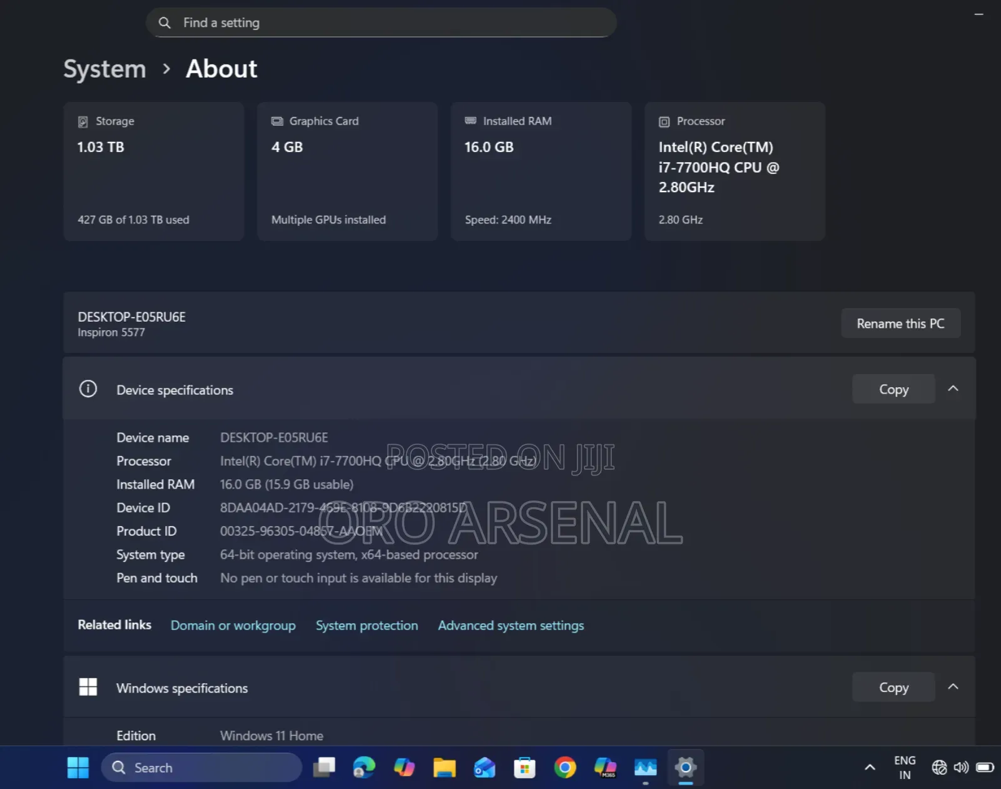Select the System type value text
The height and width of the screenshot is (789, 1001).
click(x=349, y=555)
